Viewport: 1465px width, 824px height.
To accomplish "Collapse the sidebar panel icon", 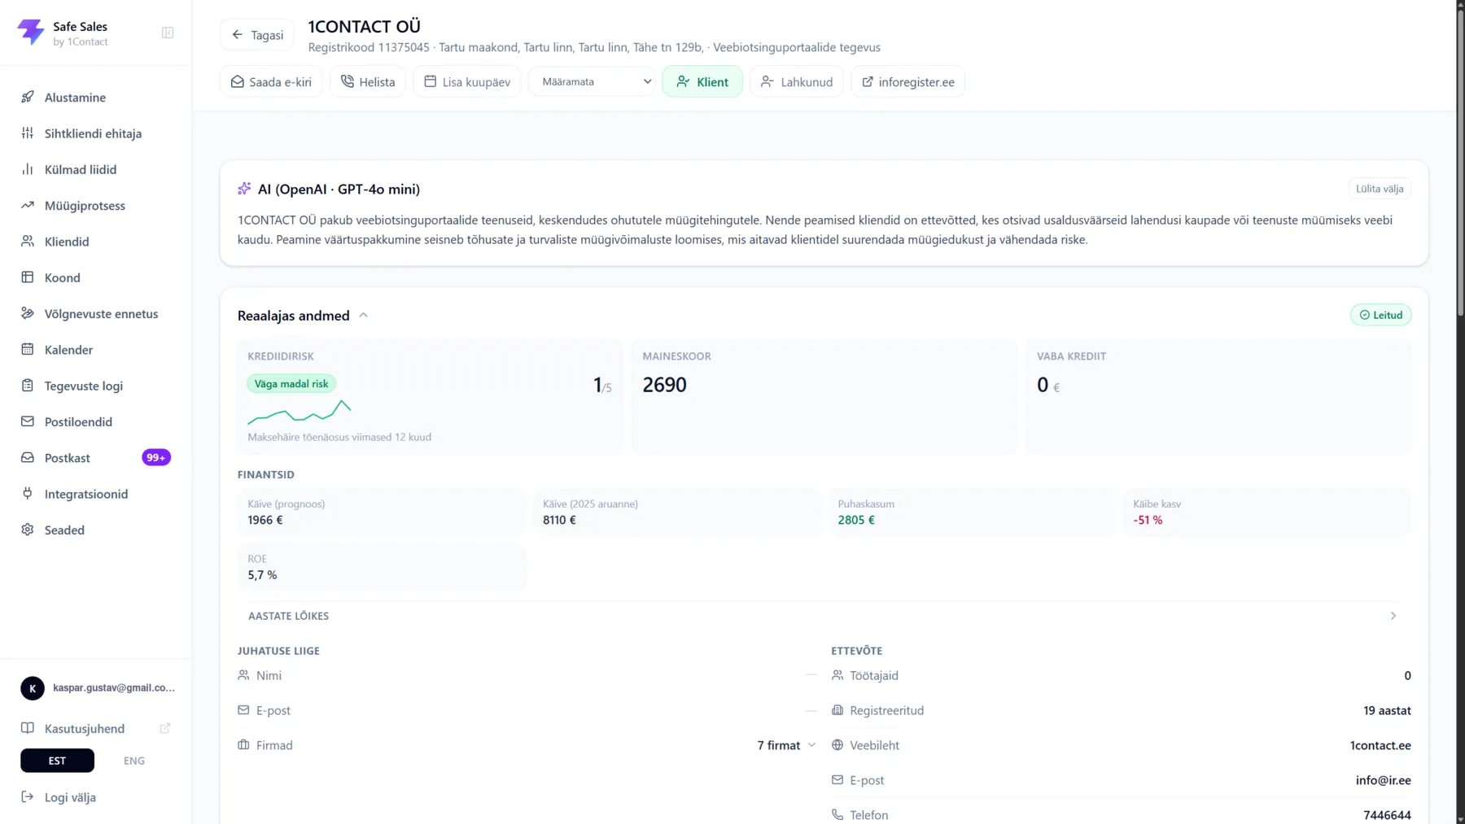I will click(168, 33).
